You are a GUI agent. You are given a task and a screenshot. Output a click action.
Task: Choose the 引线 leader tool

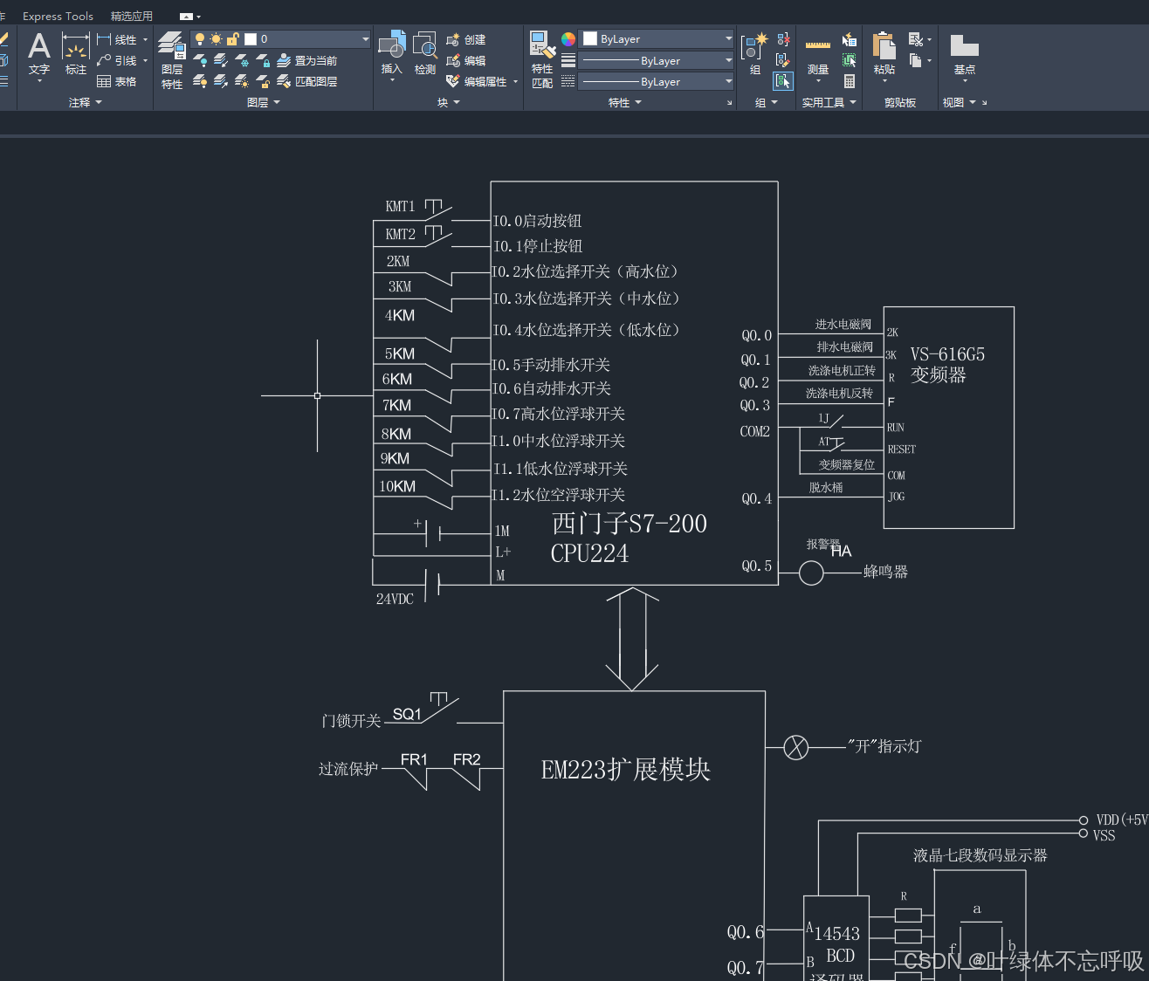coord(118,60)
